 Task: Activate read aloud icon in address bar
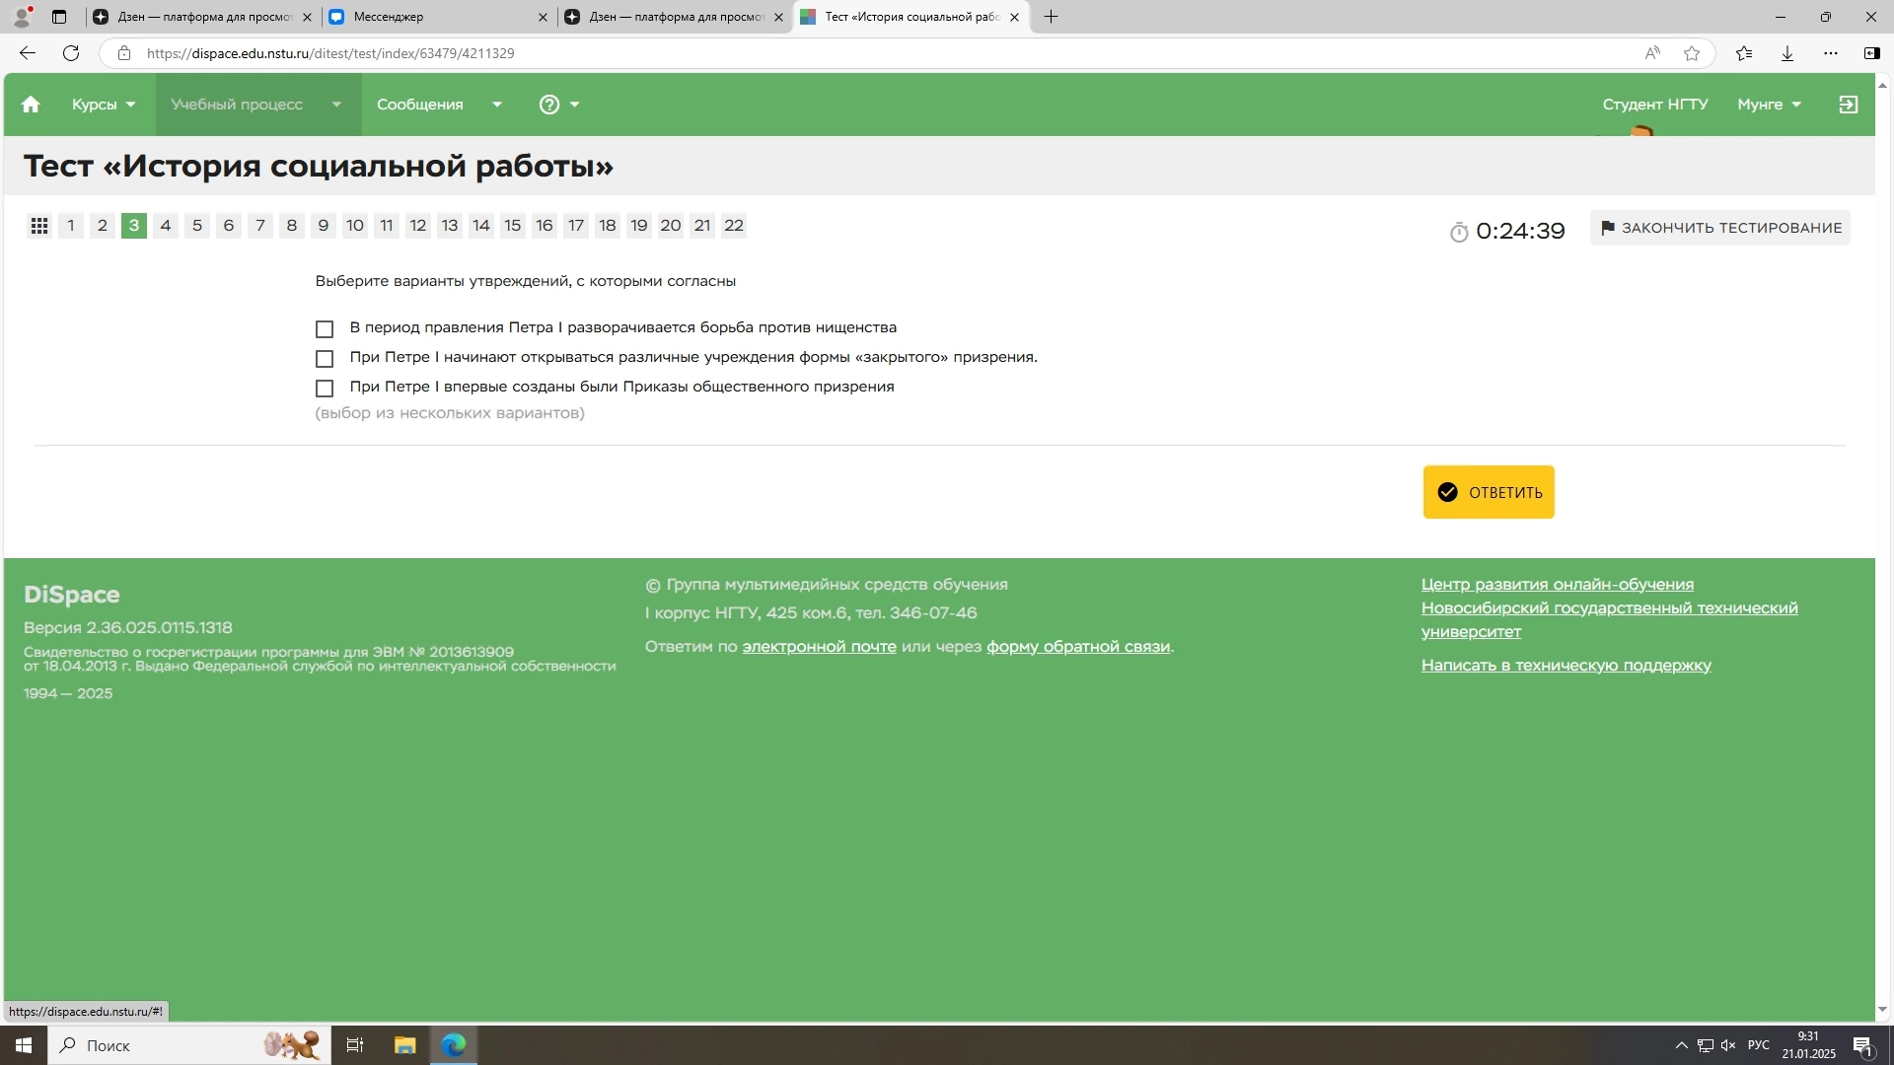click(x=1652, y=53)
